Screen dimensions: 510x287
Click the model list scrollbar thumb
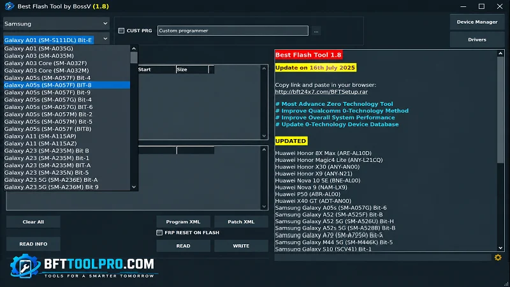pyautogui.click(x=134, y=57)
